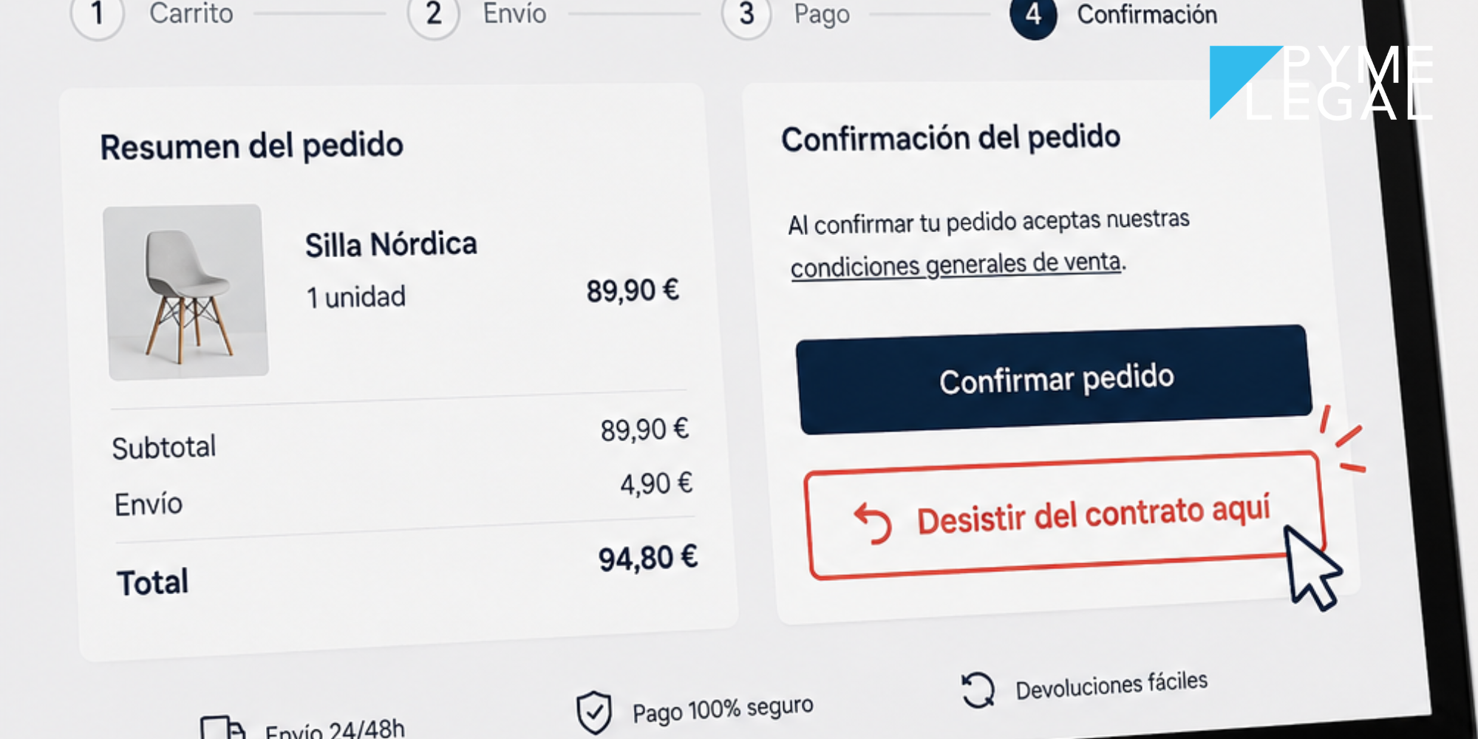
Task: Go back to step 1 Carrito
Action: coord(98,13)
